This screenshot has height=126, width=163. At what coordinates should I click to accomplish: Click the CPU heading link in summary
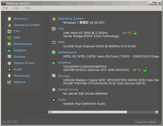pyautogui.click(x=61, y=29)
